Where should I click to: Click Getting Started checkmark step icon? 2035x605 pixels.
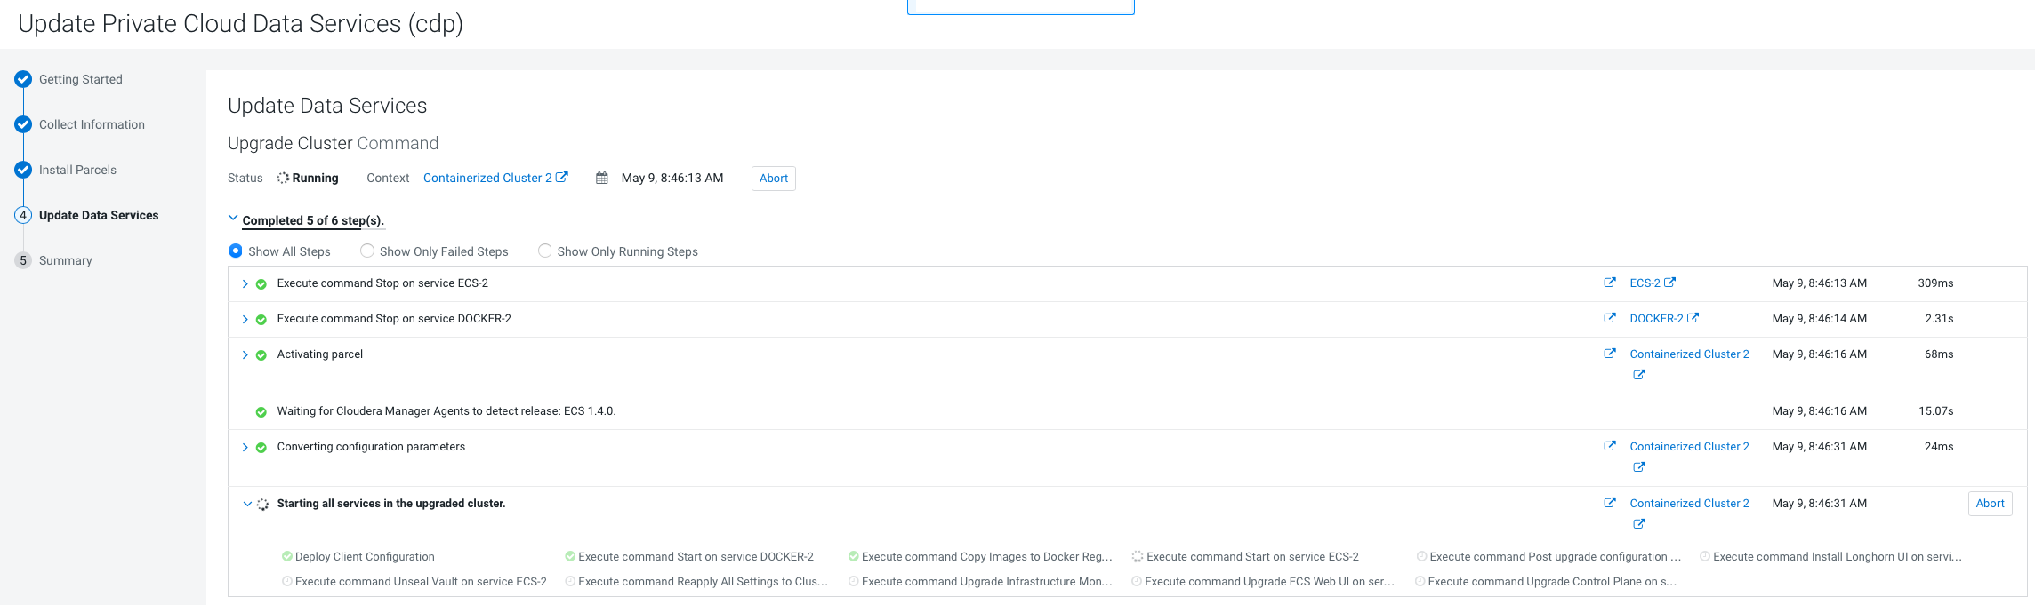pyautogui.click(x=23, y=79)
